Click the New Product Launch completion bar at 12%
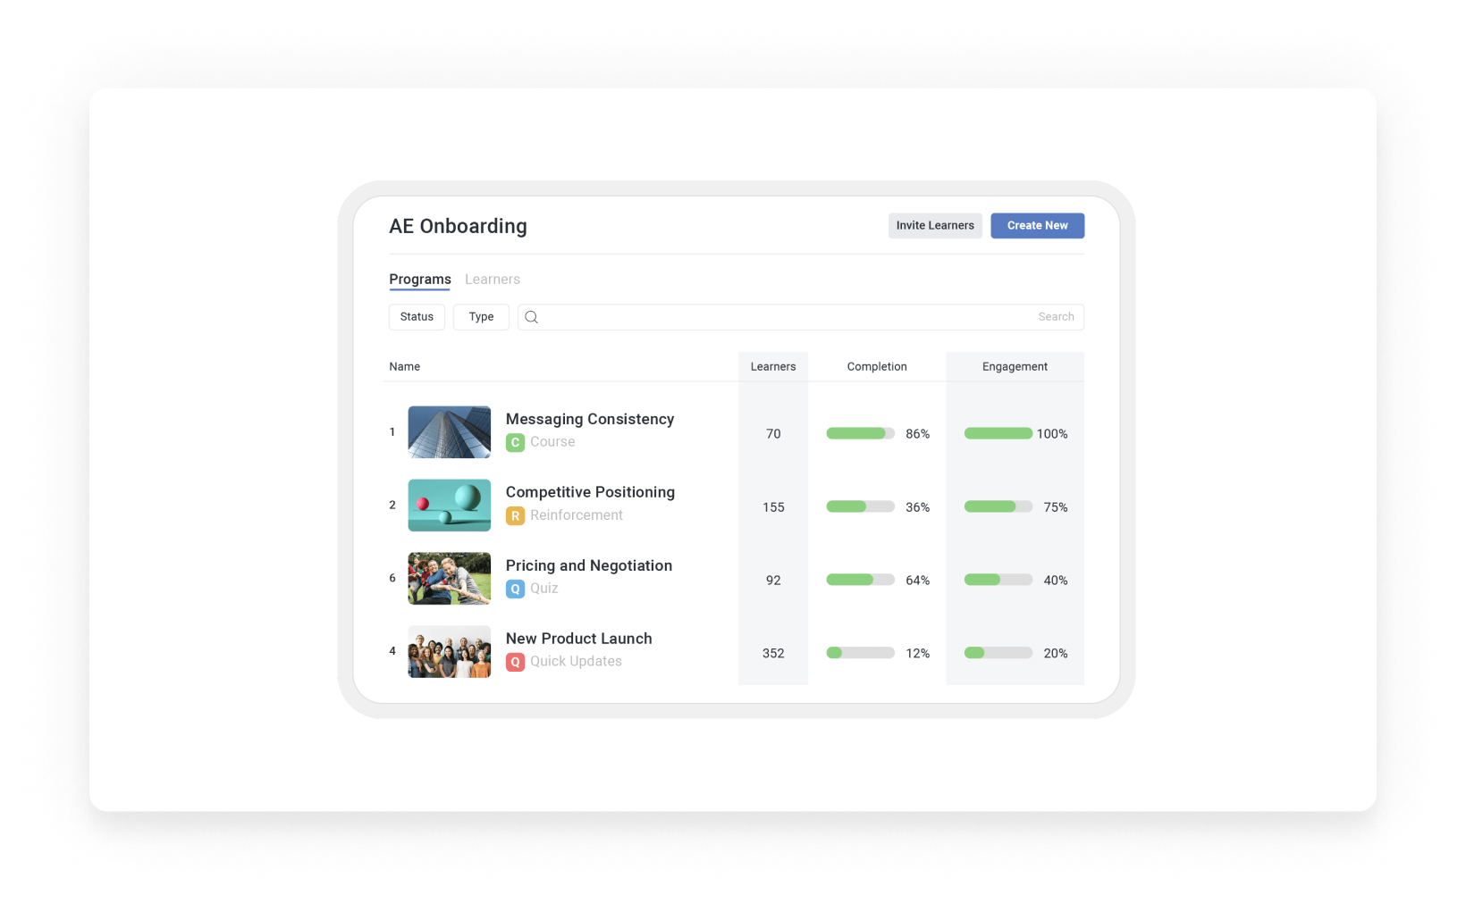 (860, 653)
